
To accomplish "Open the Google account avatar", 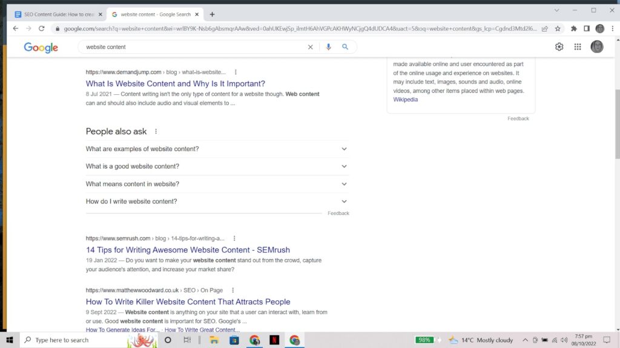I will point(596,47).
